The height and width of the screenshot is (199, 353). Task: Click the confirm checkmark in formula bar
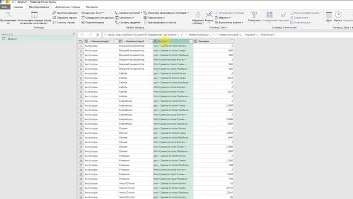[90, 35]
